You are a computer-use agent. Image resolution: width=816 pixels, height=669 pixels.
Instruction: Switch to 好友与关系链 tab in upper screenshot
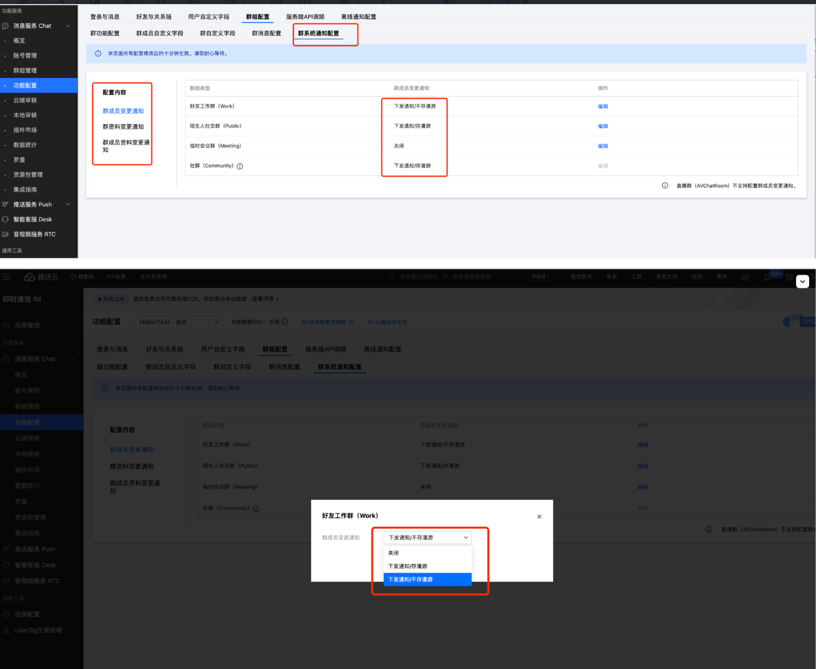tap(154, 17)
